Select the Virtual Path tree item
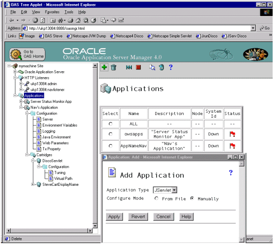This screenshot has width=274, height=244. pos(63,179)
